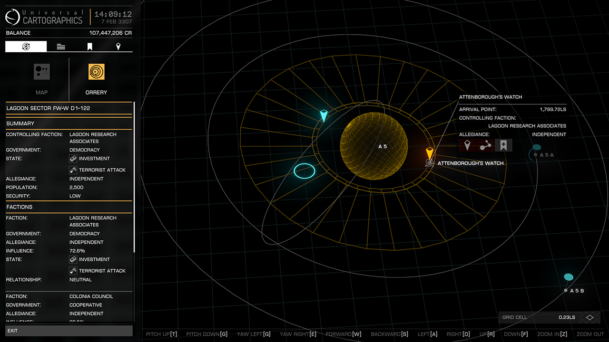Click the COLONIA COUNCIL faction name
The width and height of the screenshot is (609, 342).
(91, 296)
